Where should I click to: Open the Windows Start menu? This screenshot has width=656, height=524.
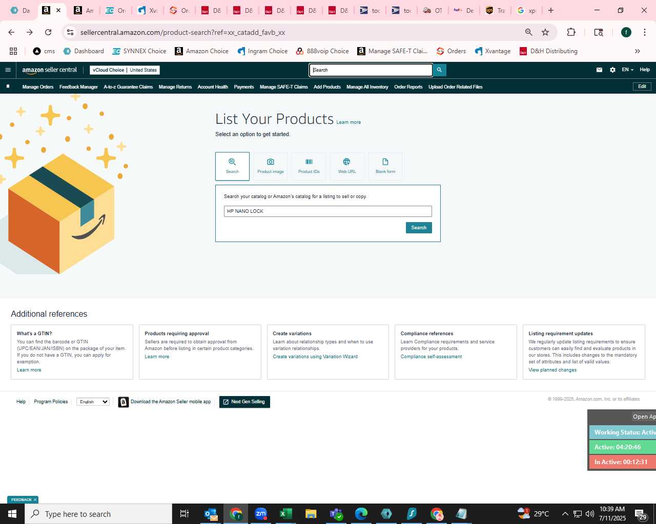click(x=12, y=514)
